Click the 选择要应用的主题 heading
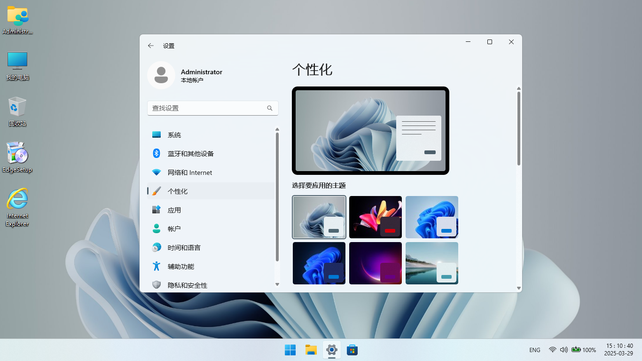The image size is (642, 361). [x=319, y=186]
